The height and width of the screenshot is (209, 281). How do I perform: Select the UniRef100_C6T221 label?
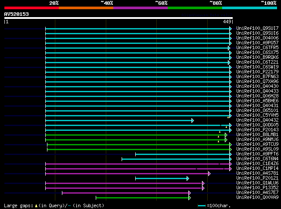[257, 62]
